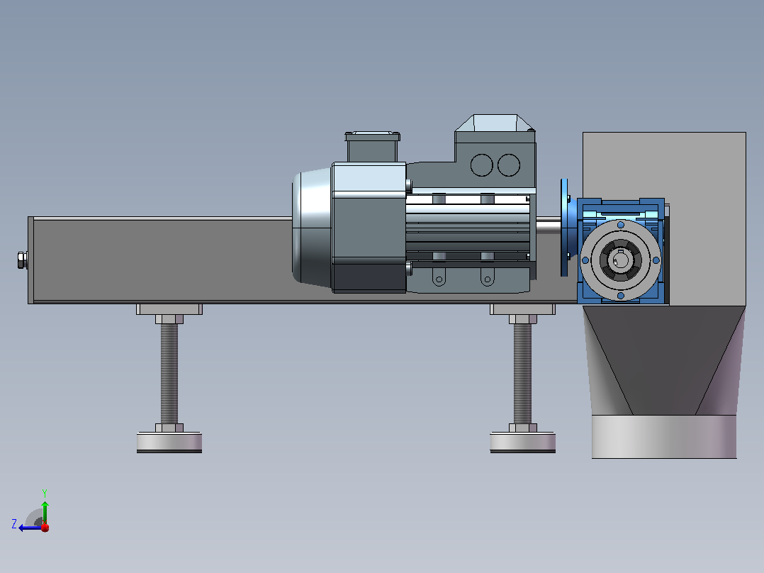This screenshot has width=764, height=573.
Task: Pick the keyed shaft bore in the gearbox center
Action: pyautogui.click(x=619, y=260)
